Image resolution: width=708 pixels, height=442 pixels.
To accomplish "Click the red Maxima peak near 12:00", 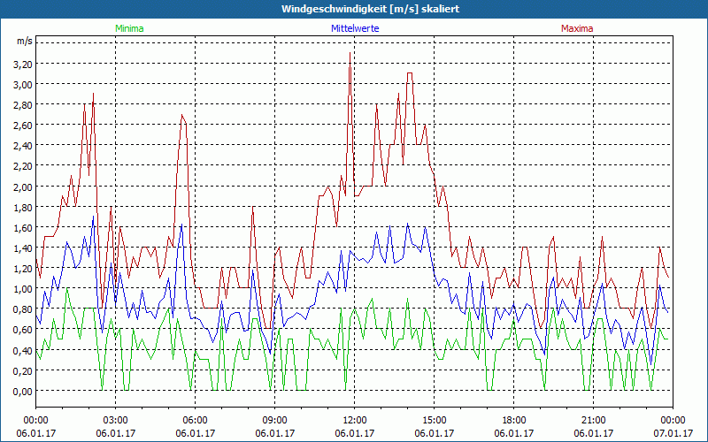I will pyautogui.click(x=350, y=53).
